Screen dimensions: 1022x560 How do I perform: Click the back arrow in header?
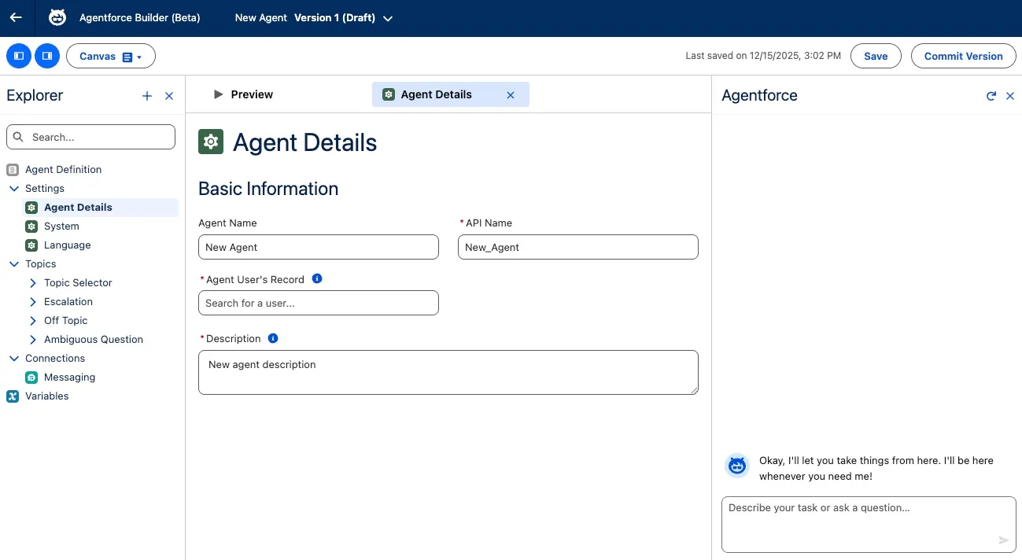pos(16,17)
